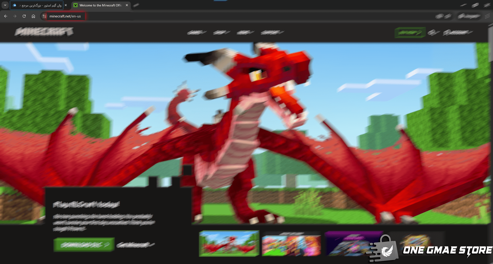
Task: Open a new browser tab
Action: [x=136, y=5]
